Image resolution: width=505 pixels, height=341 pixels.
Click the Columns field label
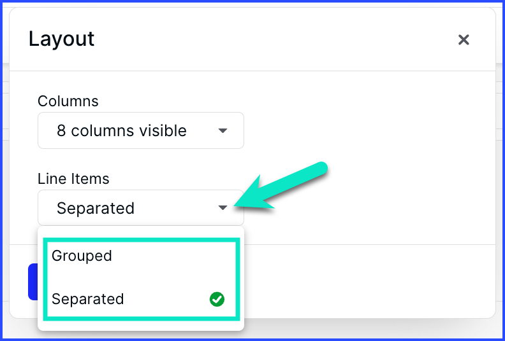tap(68, 101)
